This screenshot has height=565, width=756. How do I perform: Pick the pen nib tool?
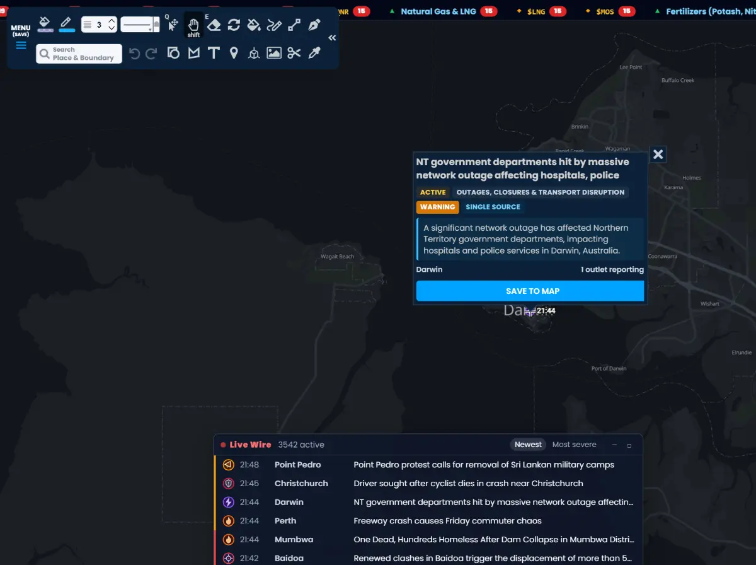(x=314, y=25)
